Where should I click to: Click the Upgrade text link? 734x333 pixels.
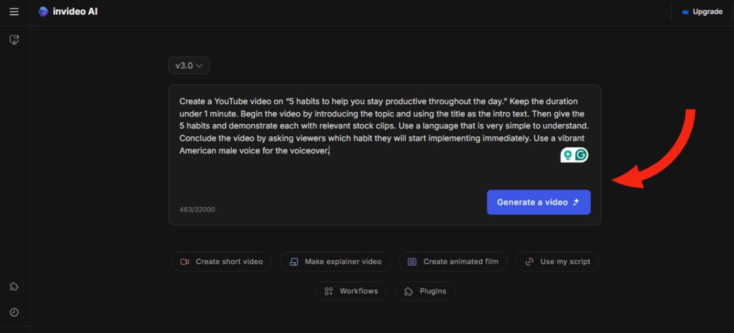coord(707,12)
